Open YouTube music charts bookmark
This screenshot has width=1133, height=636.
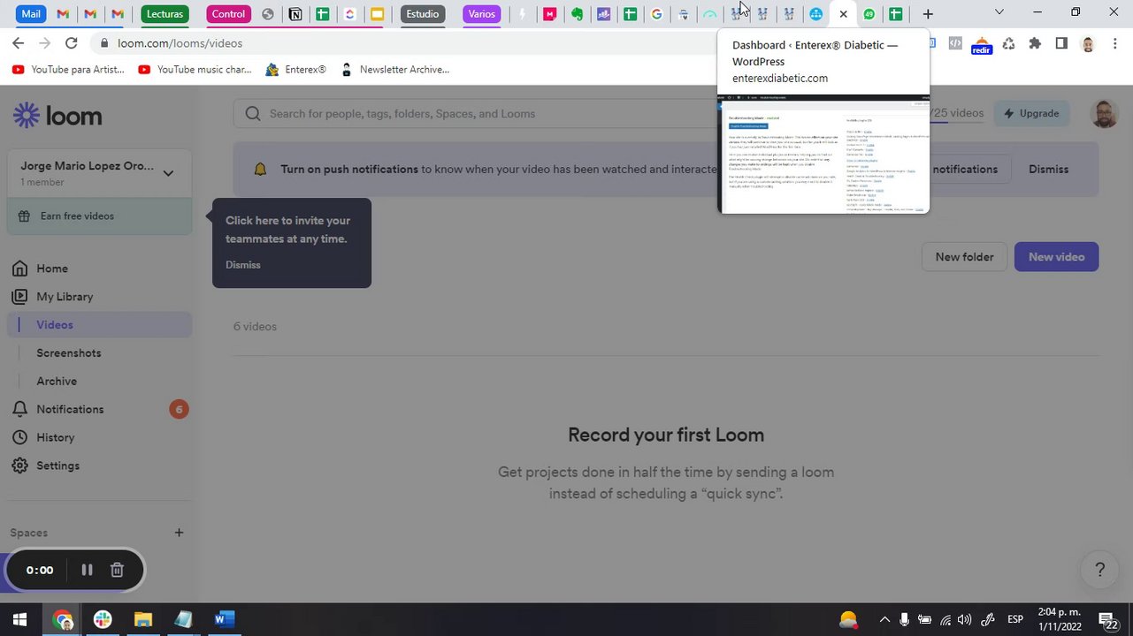click(x=195, y=70)
